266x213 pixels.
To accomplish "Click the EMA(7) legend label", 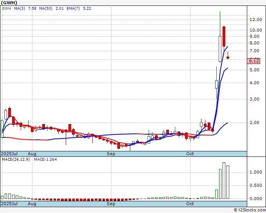I will (x=73, y=9).
